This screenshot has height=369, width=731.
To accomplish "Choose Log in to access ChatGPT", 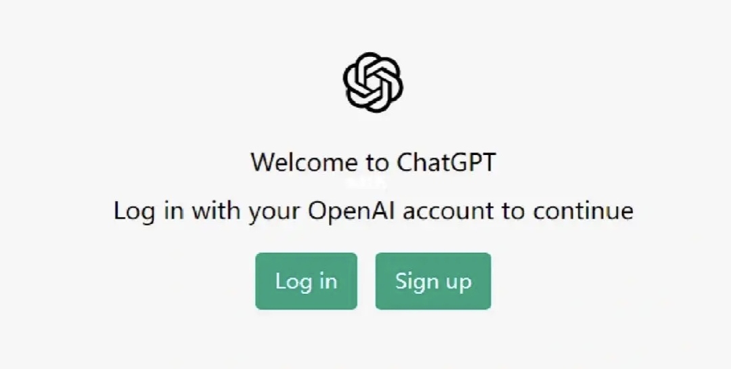I will 307,281.
